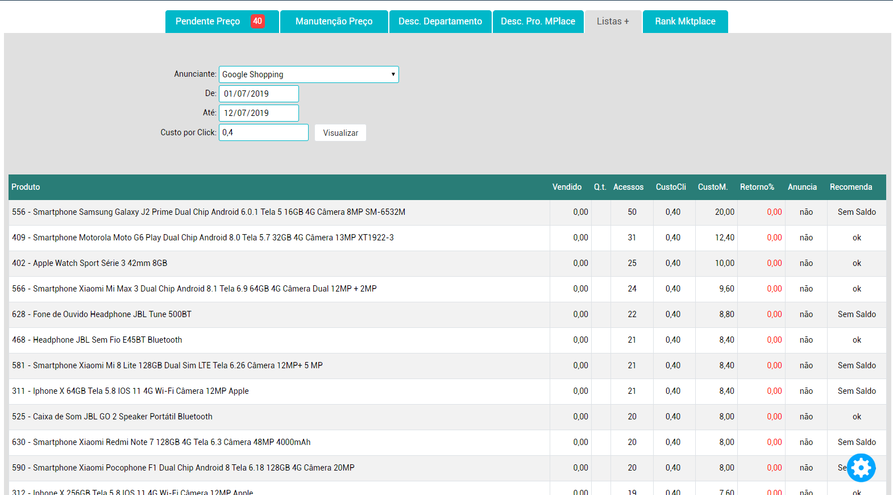Click the red 40 badge on Pendente Preço

pos(257,21)
